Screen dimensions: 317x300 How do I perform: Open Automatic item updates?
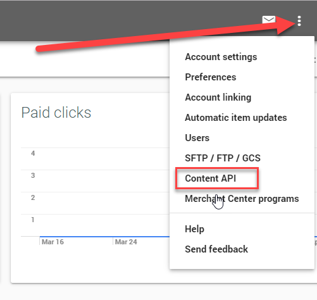236,118
